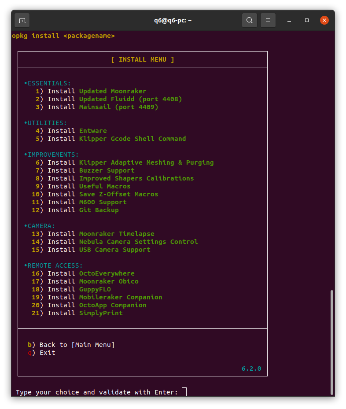Image resolution: width=346 pixels, height=409 pixels.
Task: Click the version number '6.2.0'
Action: pyautogui.click(x=251, y=368)
